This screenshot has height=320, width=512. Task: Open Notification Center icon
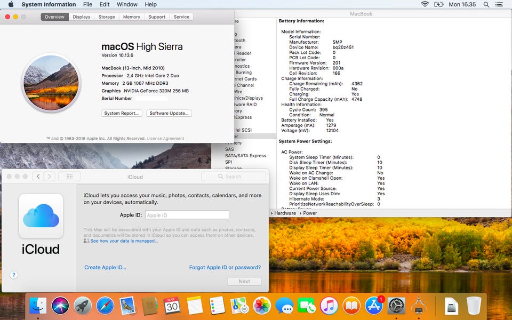499,5
